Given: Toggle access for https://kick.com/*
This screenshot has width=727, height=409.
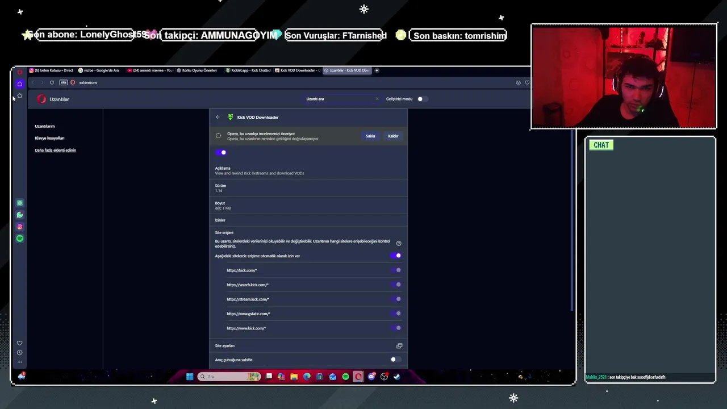Looking at the screenshot, I should [396, 270].
